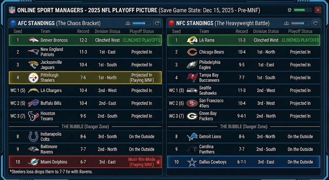
Task: Refresh the NFC standings panel
Action: [316, 23]
